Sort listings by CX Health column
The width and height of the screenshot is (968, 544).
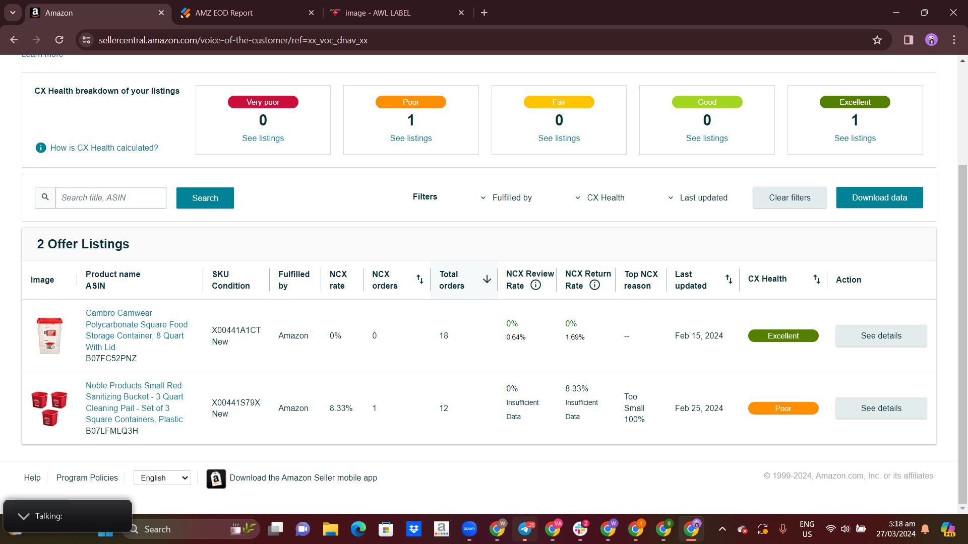tap(817, 279)
